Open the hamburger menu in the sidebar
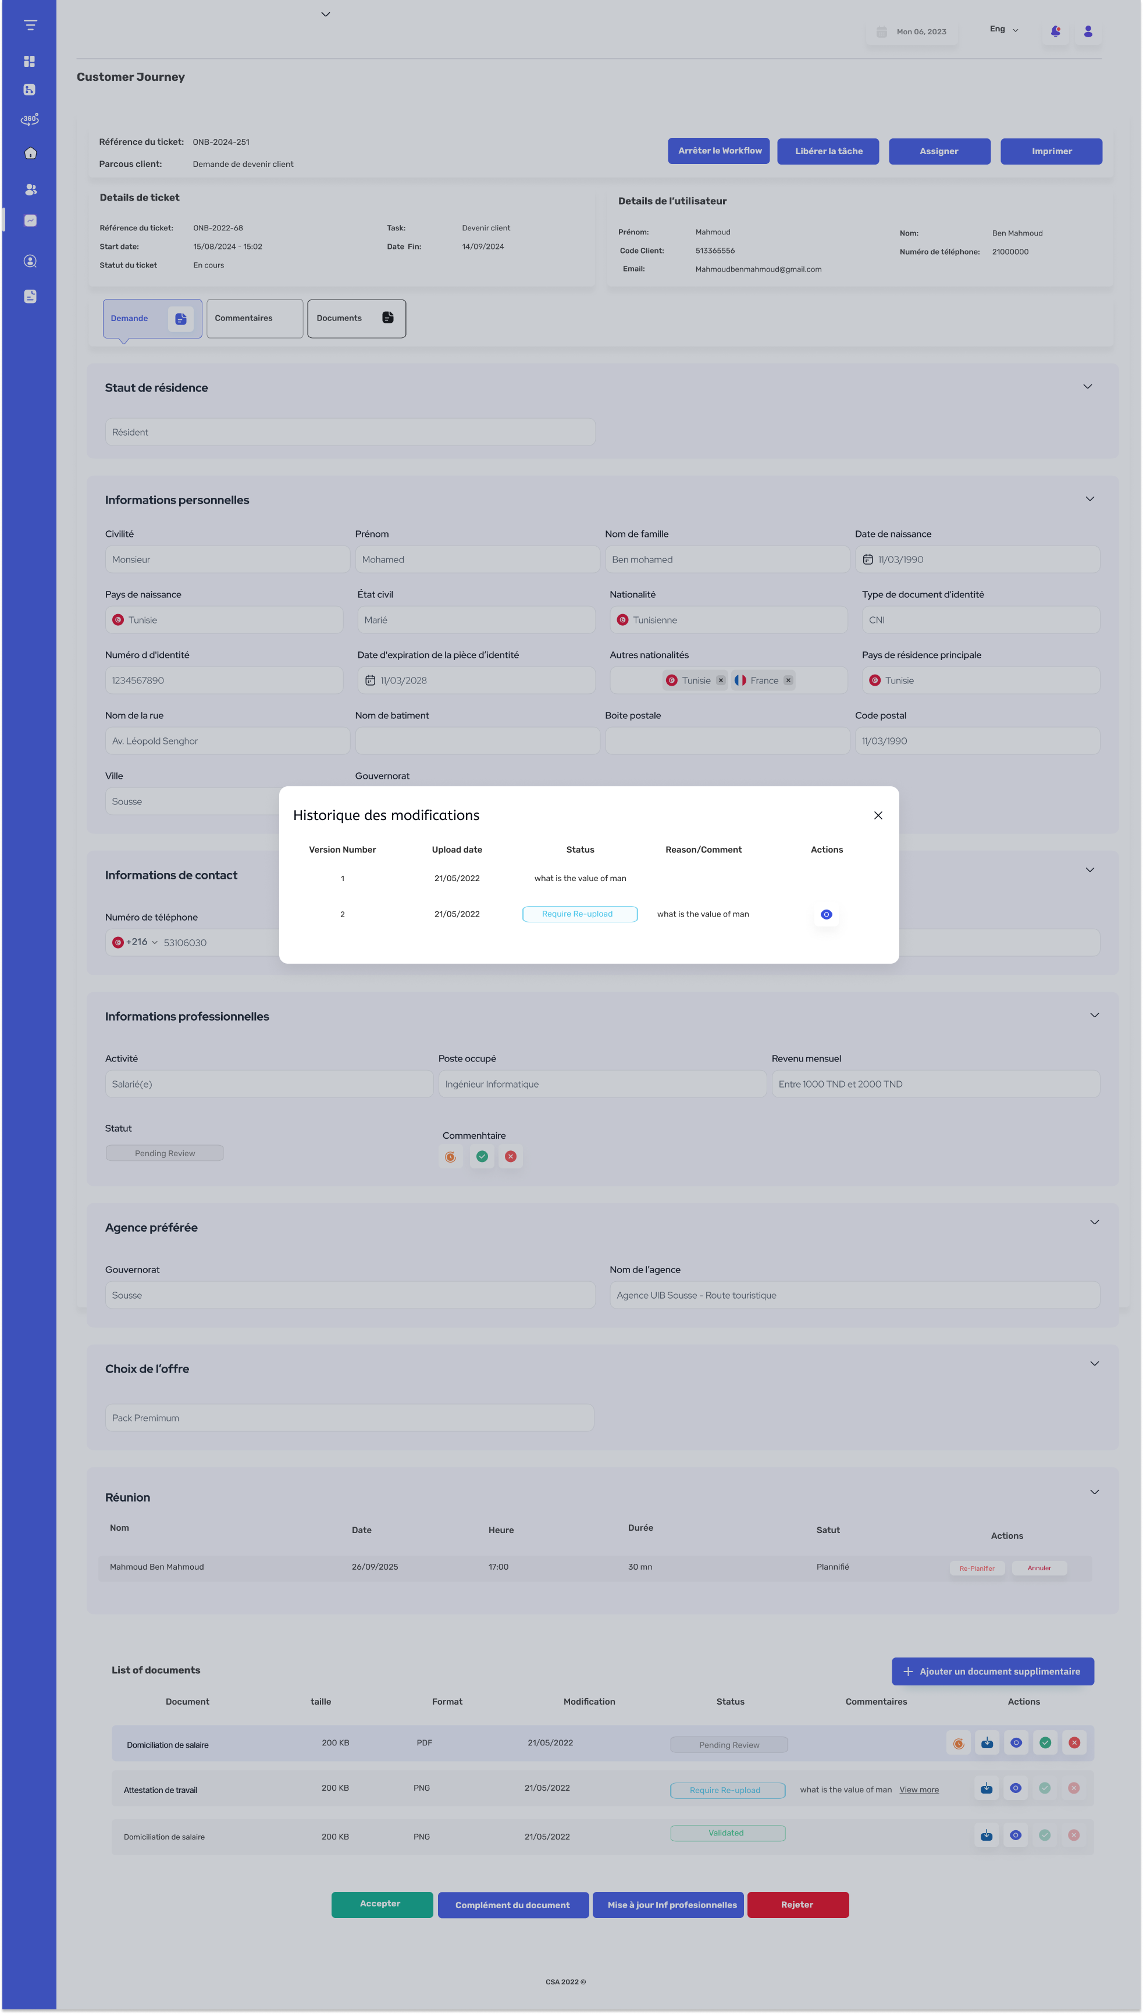The height and width of the screenshot is (2014, 1143). tap(30, 25)
